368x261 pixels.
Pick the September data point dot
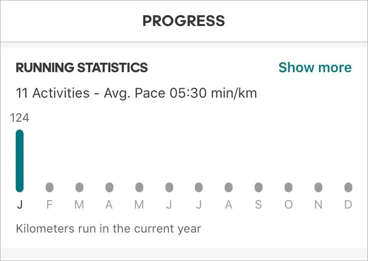coord(259,187)
